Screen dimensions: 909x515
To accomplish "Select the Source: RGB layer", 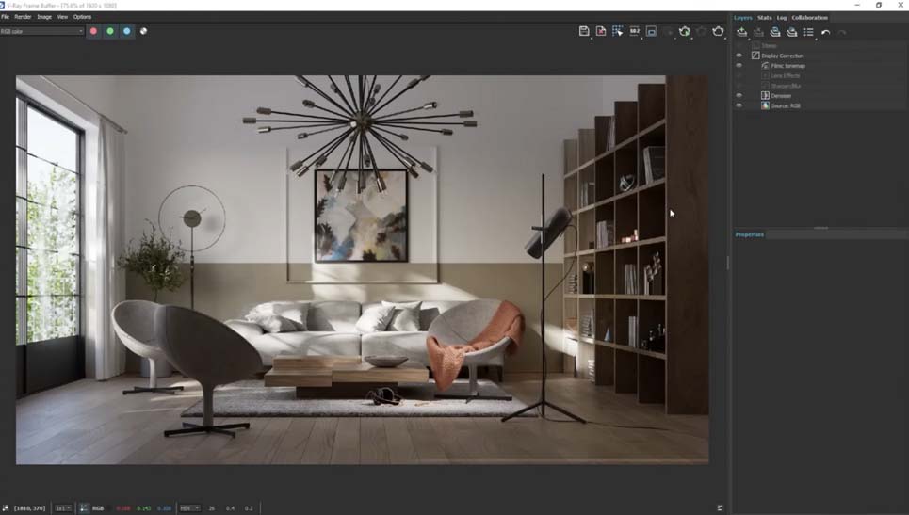I will tap(786, 106).
